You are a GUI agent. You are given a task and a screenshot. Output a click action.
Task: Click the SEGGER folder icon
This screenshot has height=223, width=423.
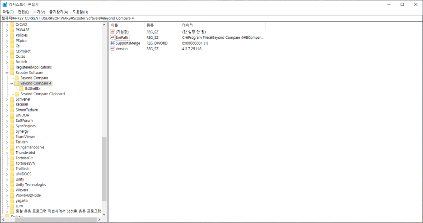[12, 104]
